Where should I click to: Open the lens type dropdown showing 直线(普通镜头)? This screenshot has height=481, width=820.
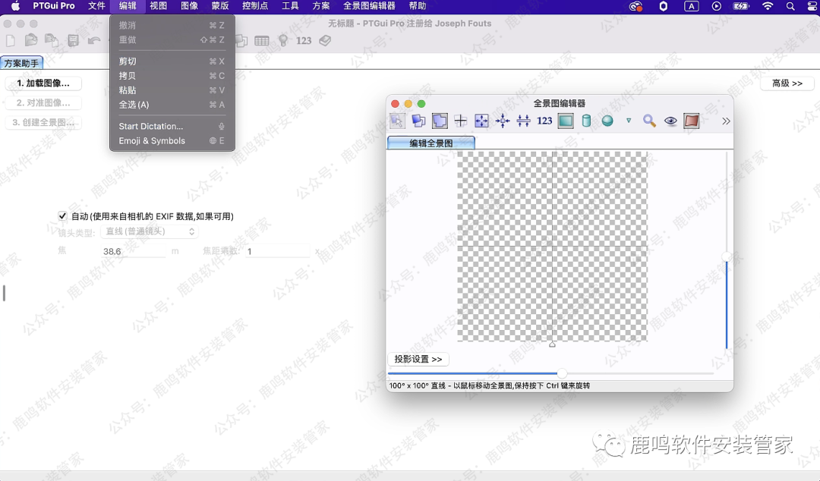pos(149,231)
